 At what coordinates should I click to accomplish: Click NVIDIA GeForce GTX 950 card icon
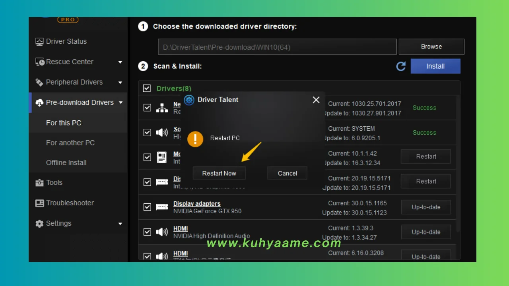(x=162, y=207)
